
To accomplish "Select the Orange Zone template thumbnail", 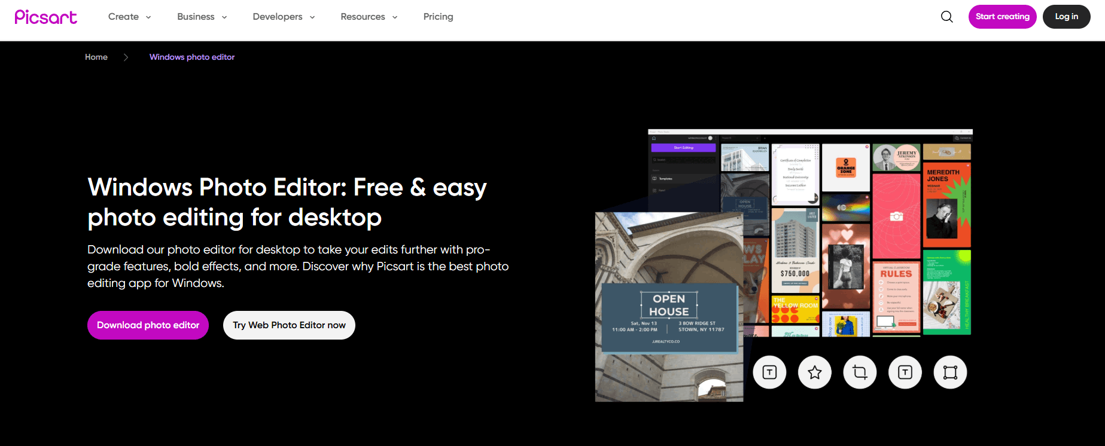I will pos(845,167).
